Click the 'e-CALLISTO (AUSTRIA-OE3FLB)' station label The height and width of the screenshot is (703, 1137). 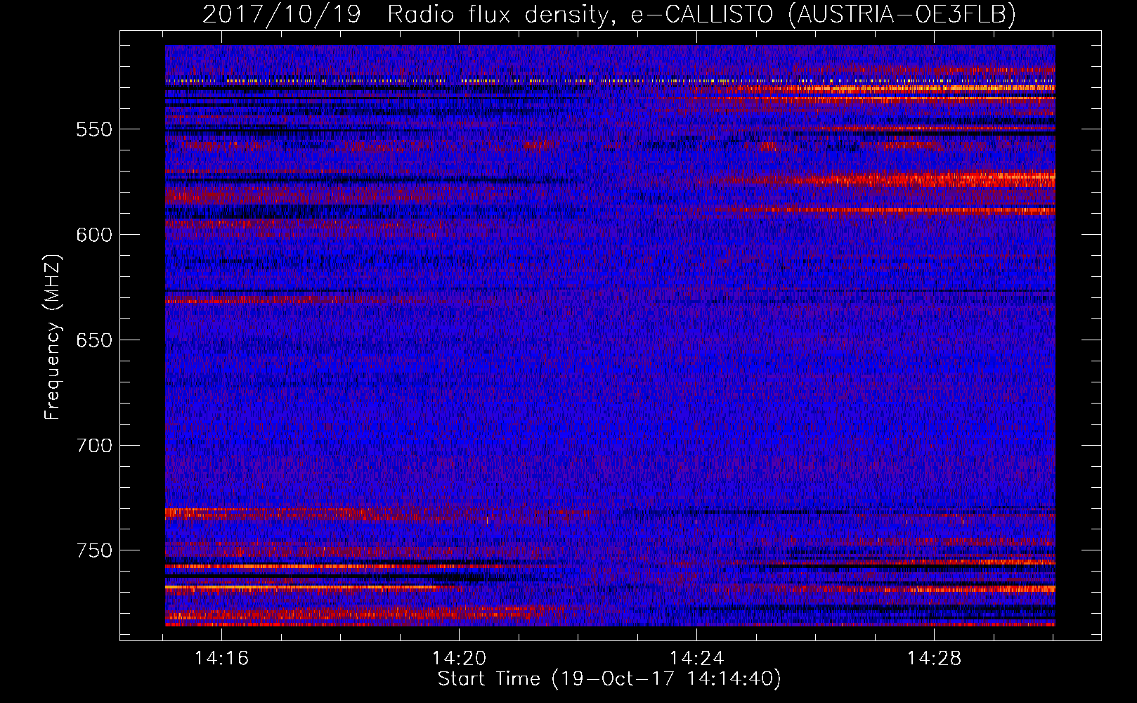click(x=823, y=14)
